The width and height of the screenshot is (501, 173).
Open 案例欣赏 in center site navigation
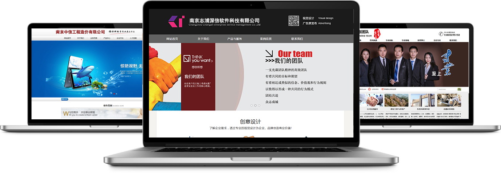[266, 39]
